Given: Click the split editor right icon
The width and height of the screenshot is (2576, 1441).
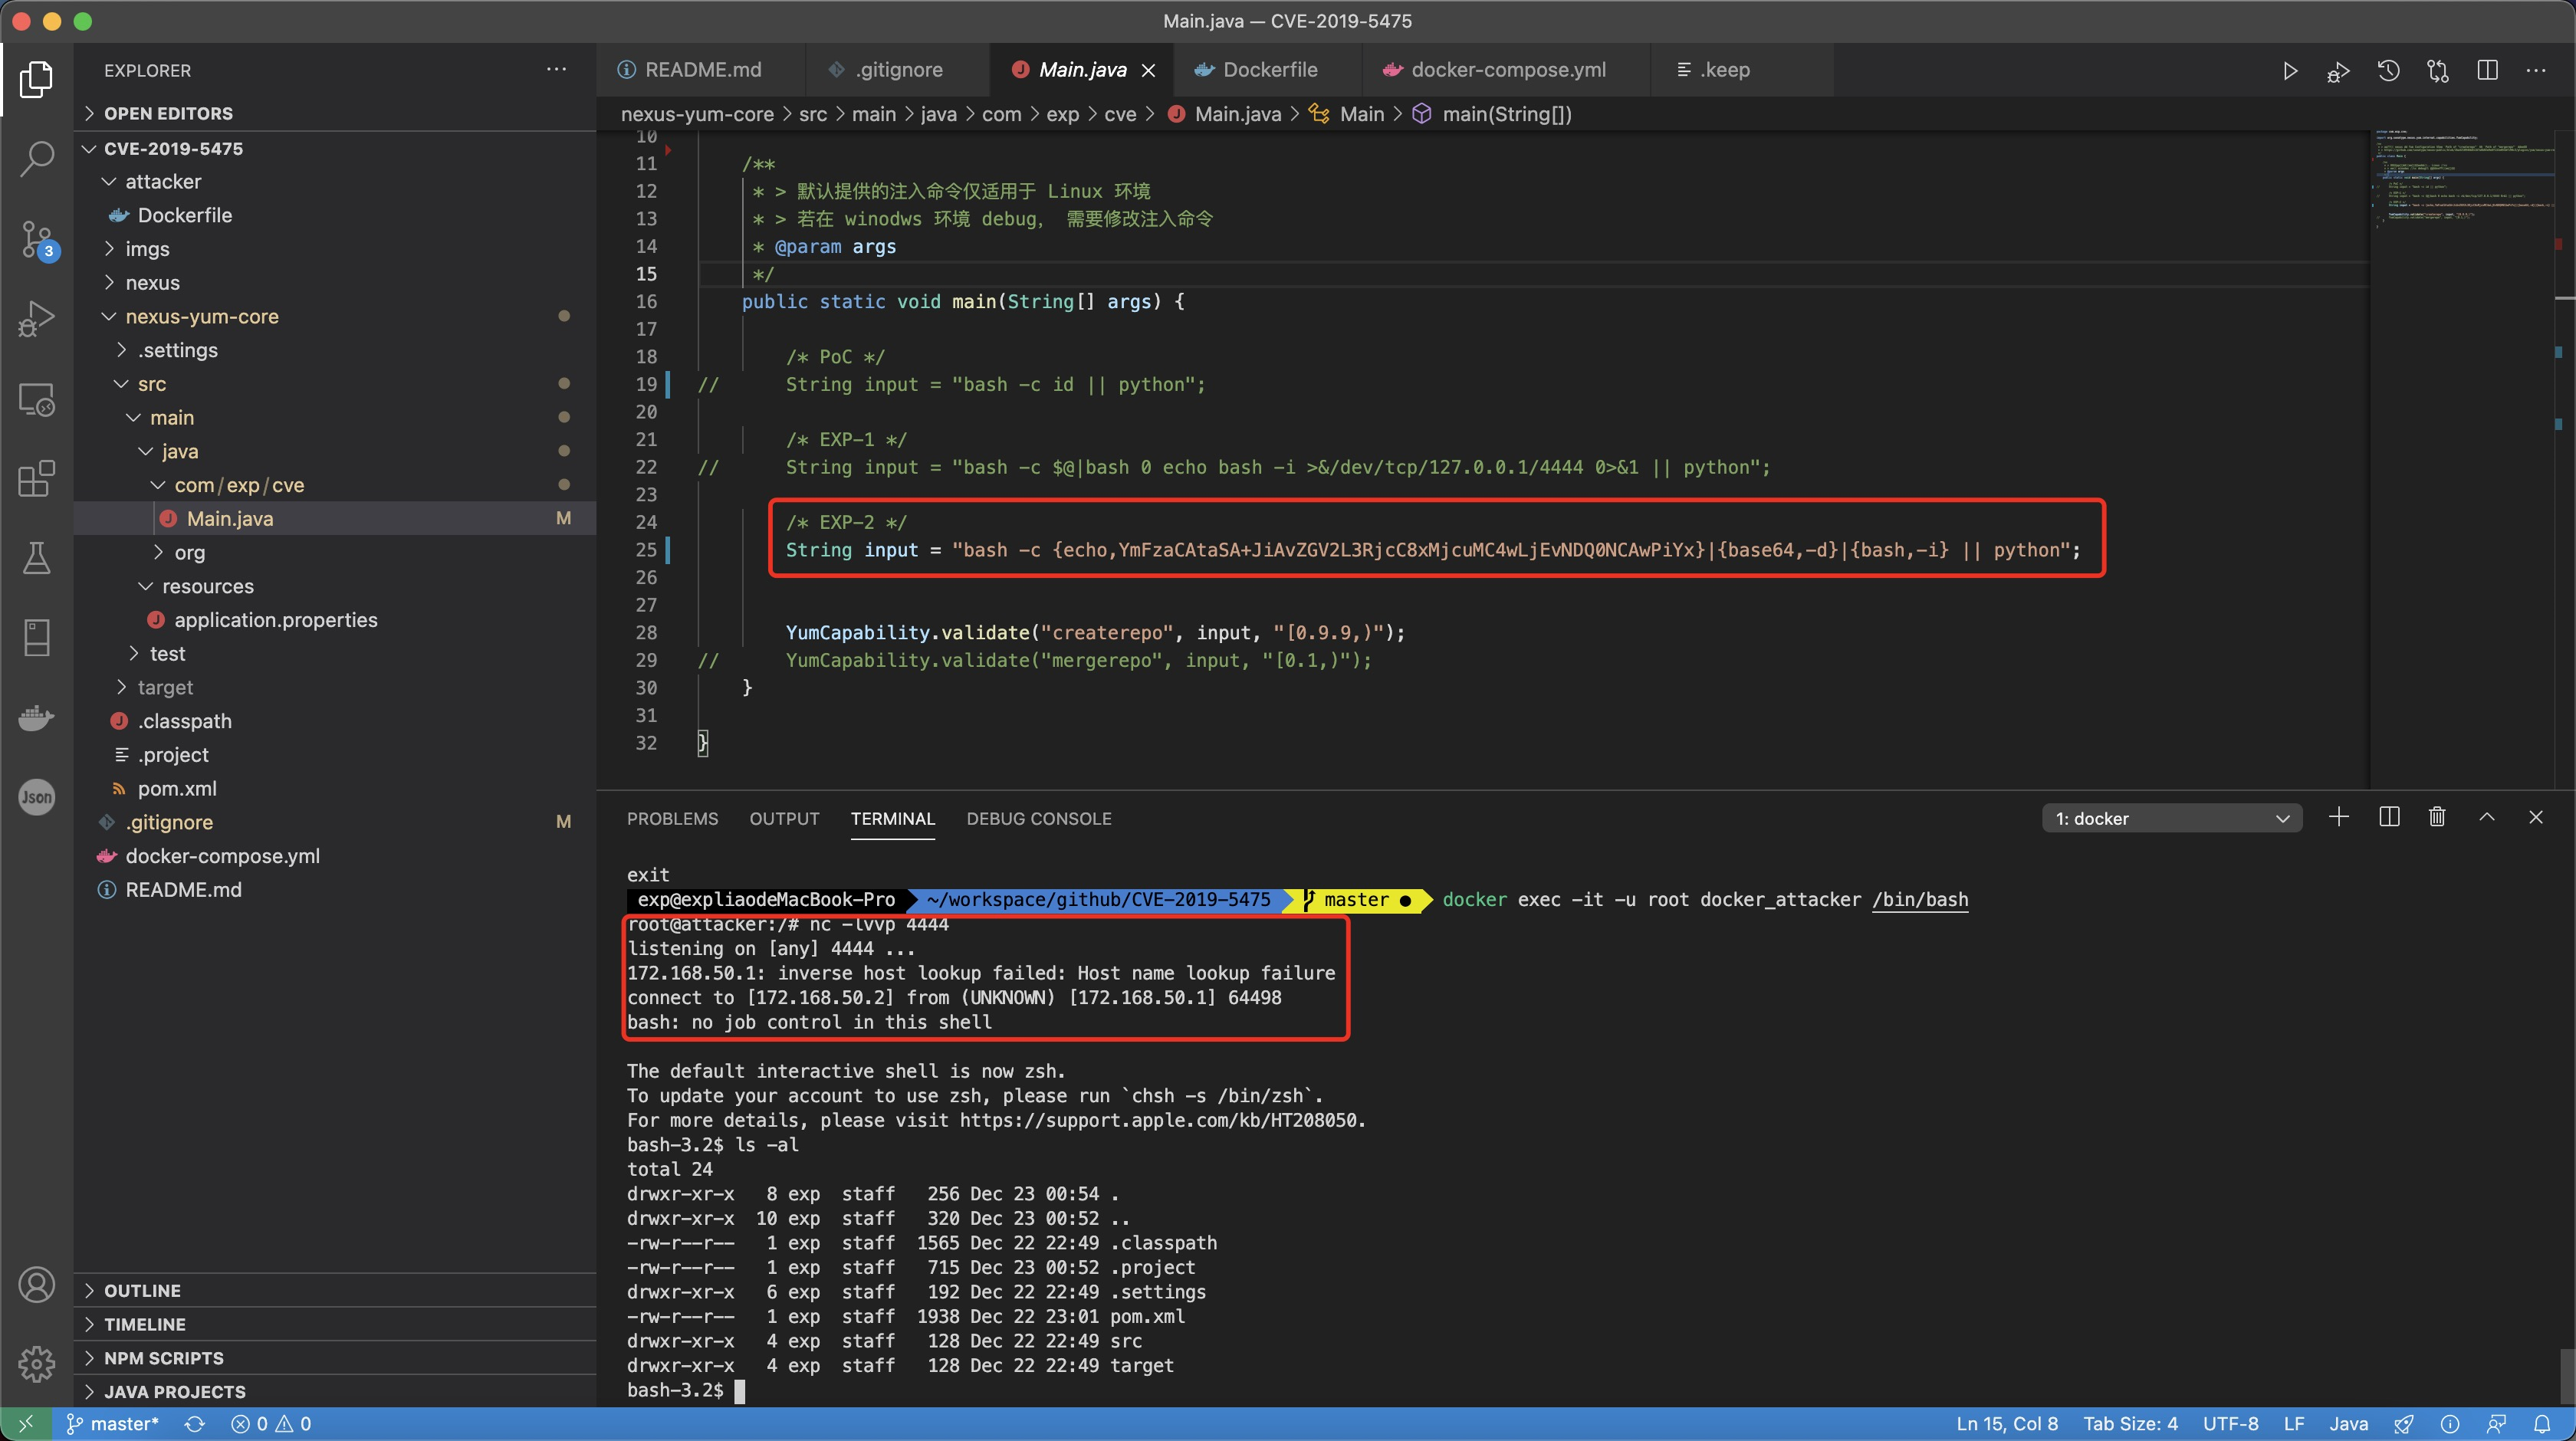Looking at the screenshot, I should tap(2487, 71).
